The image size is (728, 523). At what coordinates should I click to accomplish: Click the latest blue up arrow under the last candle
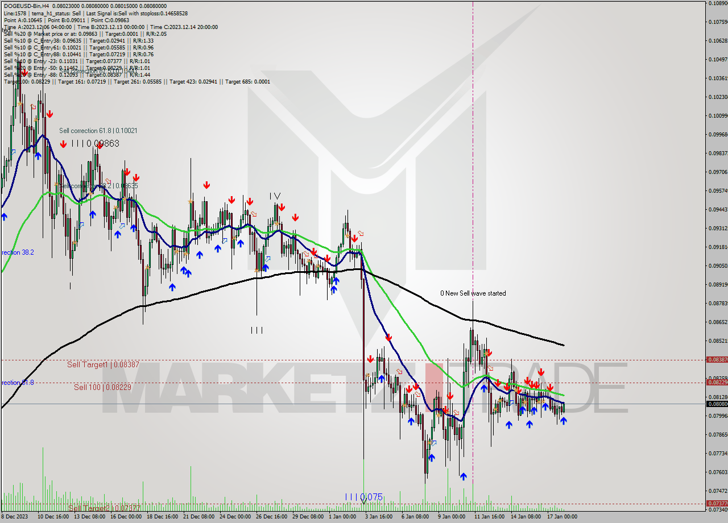tap(564, 421)
